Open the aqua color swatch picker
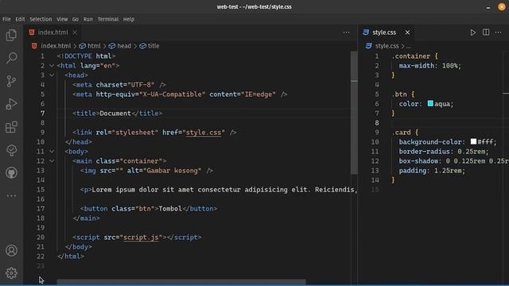Screen dimensions: 509x286 (x=430, y=103)
